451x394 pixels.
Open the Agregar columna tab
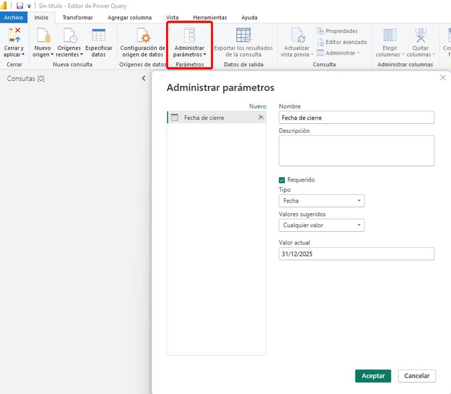pyautogui.click(x=129, y=17)
